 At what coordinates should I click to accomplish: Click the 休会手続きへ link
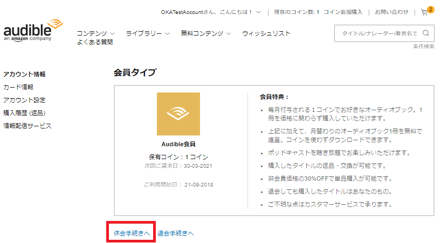[132, 233]
